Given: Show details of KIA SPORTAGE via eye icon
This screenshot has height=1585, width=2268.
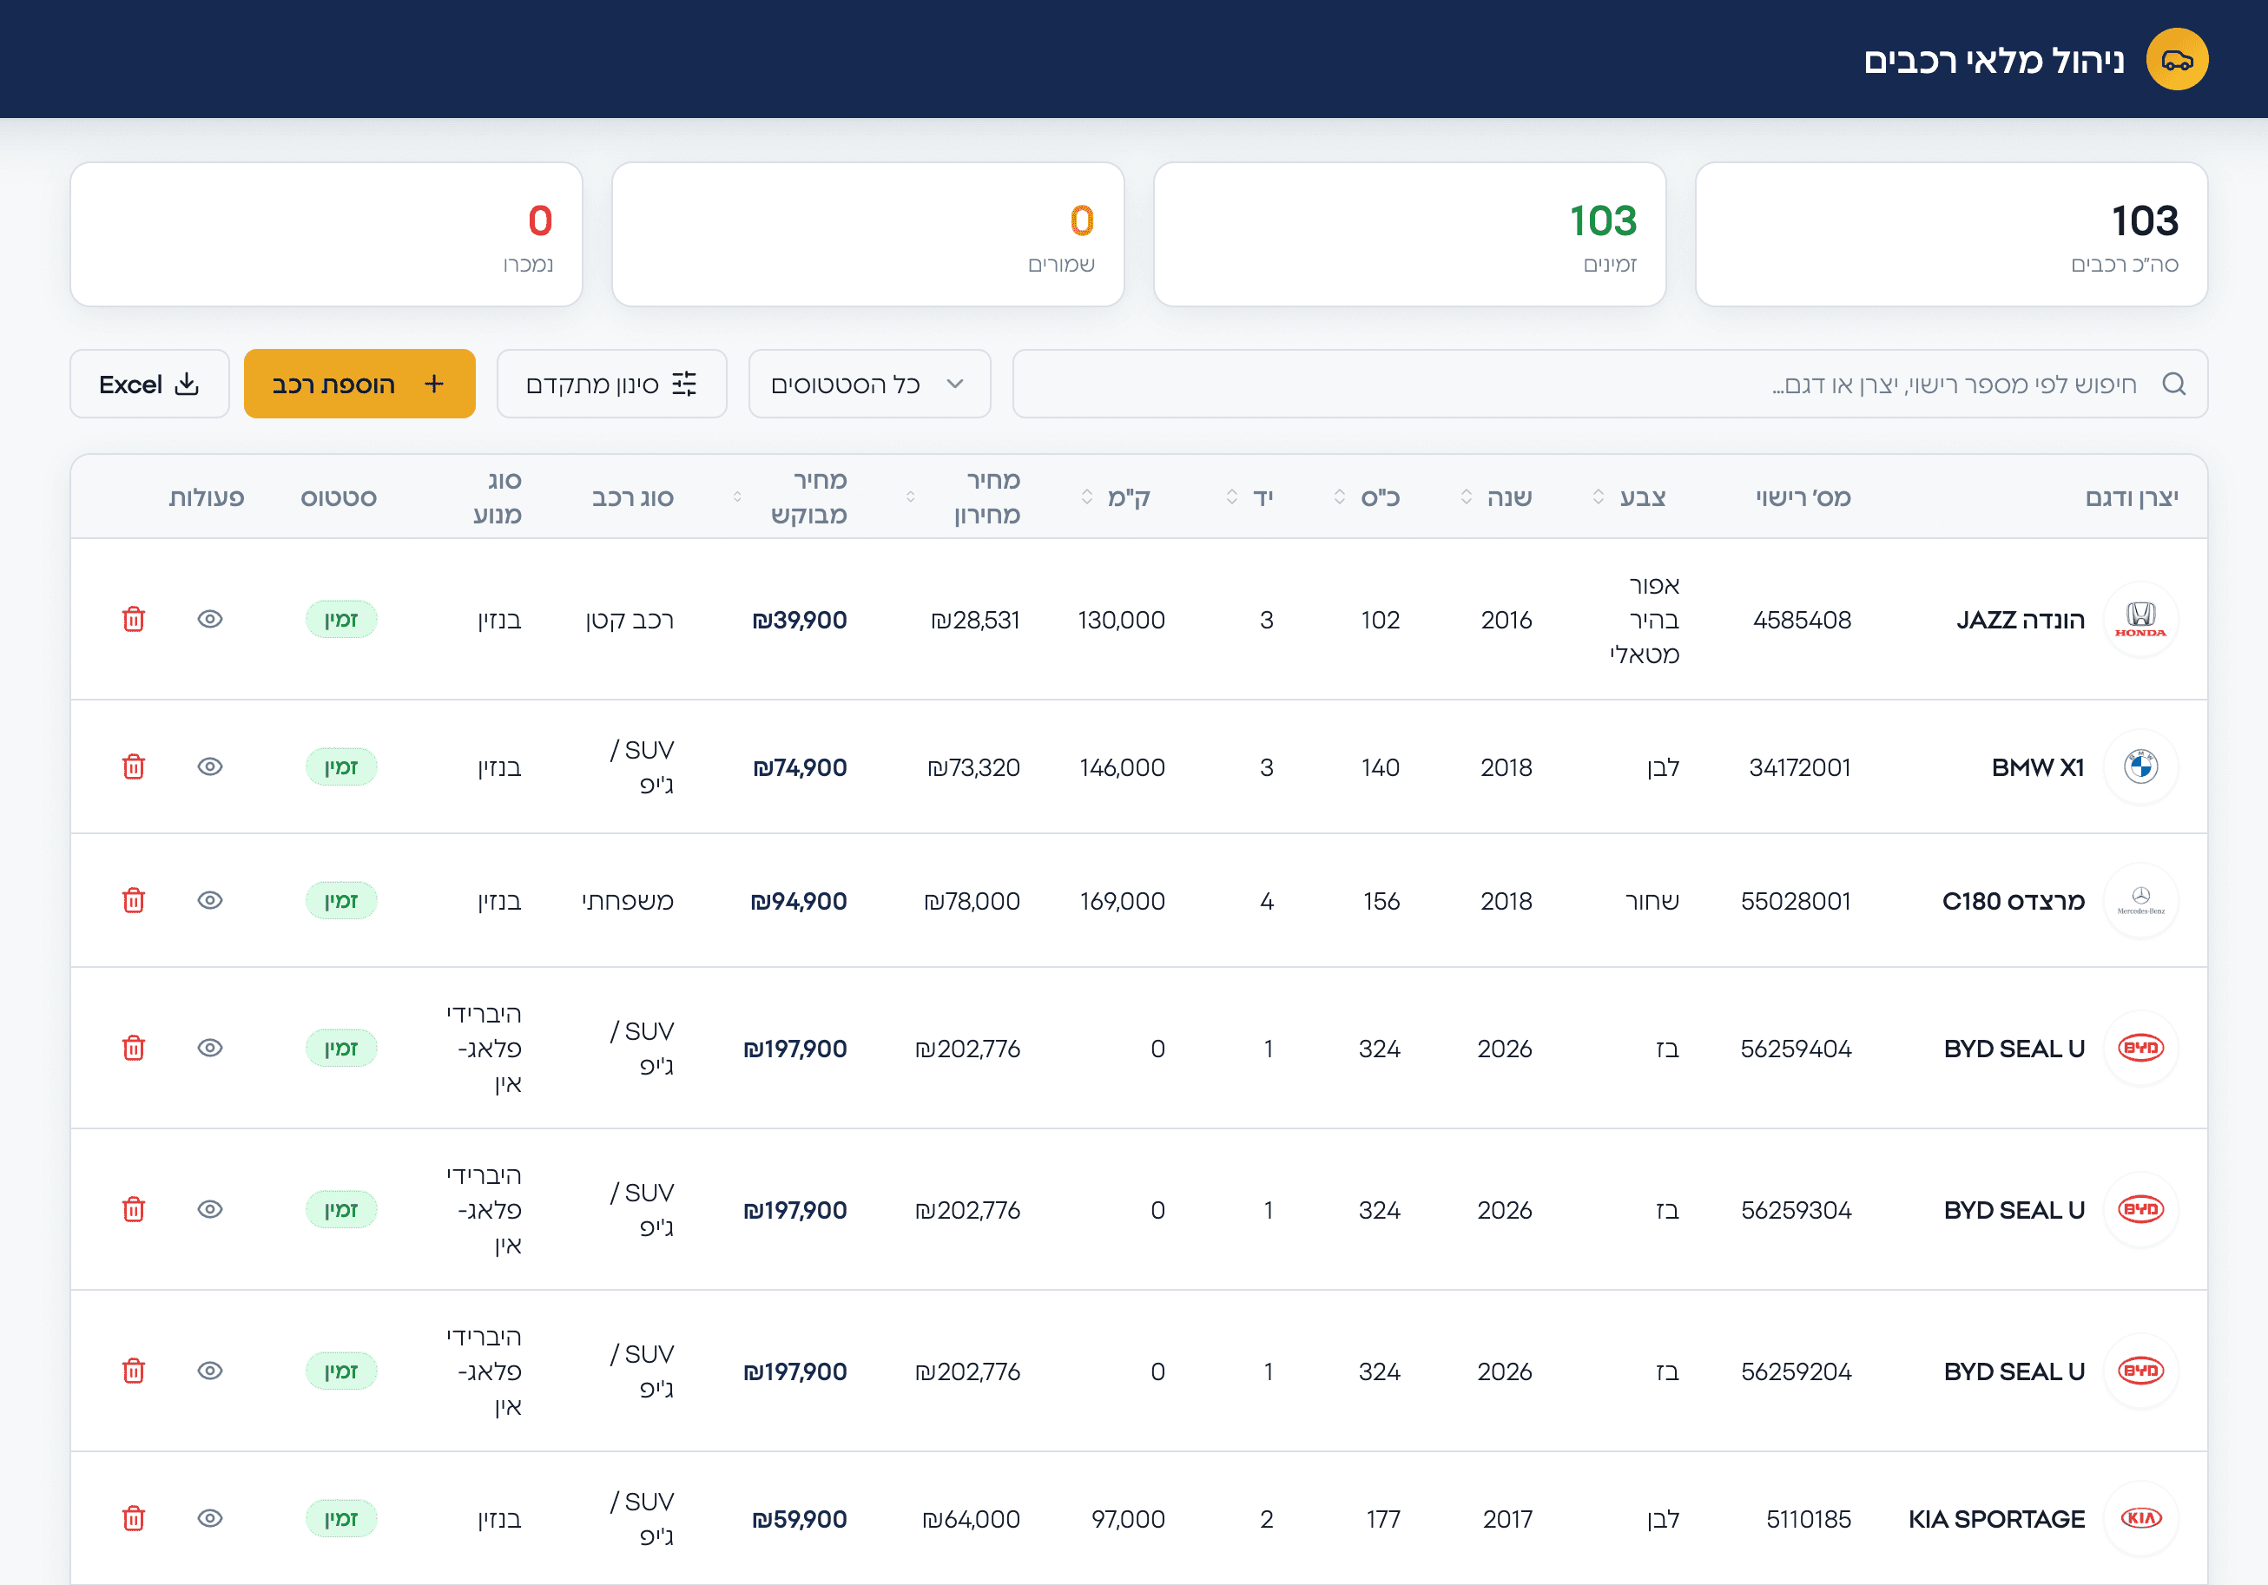Looking at the screenshot, I should (209, 1518).
